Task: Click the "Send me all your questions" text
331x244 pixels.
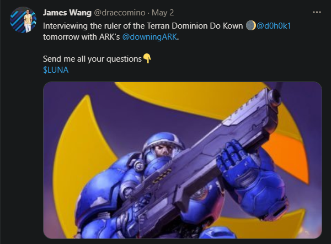Action: click(x=92, y=59)
